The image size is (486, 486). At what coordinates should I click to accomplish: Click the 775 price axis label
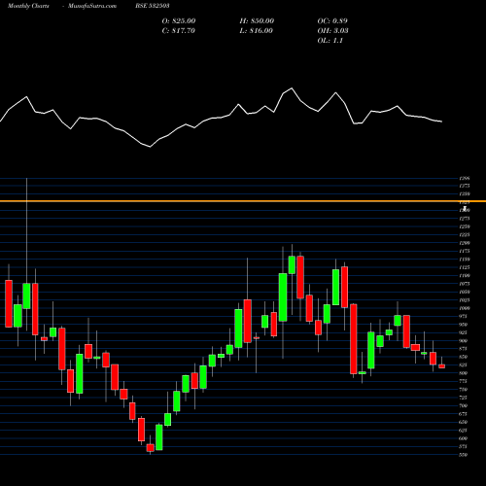[x=464, y=381]
